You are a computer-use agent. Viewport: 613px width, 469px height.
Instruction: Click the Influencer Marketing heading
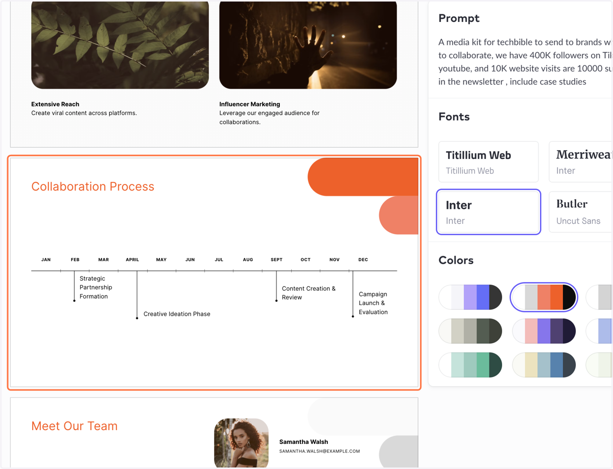(x=250, y=104)
